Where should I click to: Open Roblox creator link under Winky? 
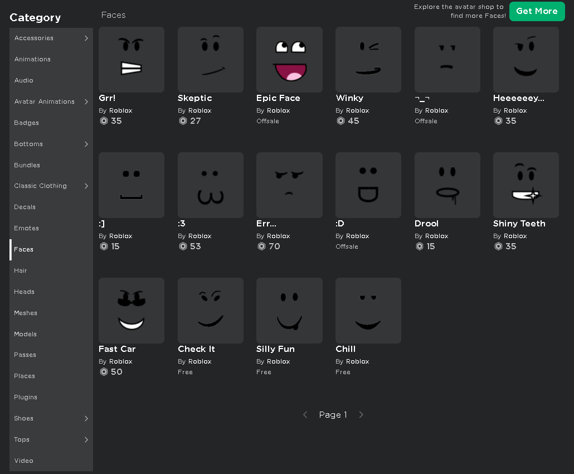click(x=358, y=110)
